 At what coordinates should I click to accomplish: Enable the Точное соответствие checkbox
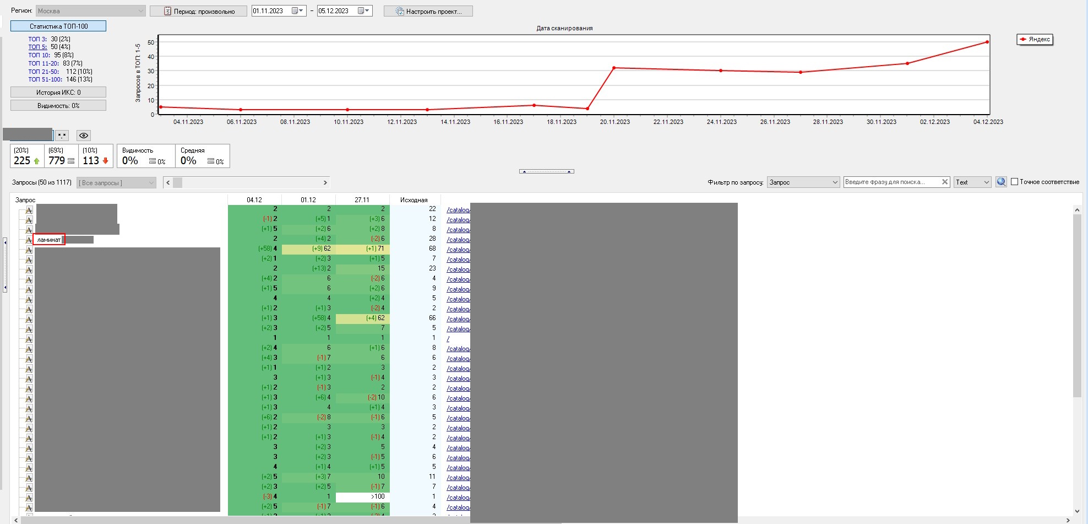1014,182
